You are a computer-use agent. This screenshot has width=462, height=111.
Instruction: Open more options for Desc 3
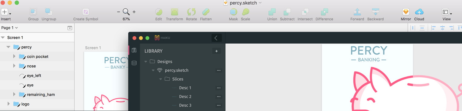pos(219,106)
